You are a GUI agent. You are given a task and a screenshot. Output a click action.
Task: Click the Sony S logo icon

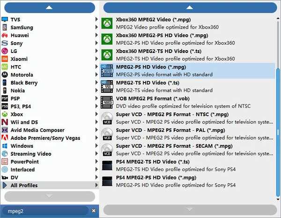[5, 43]
